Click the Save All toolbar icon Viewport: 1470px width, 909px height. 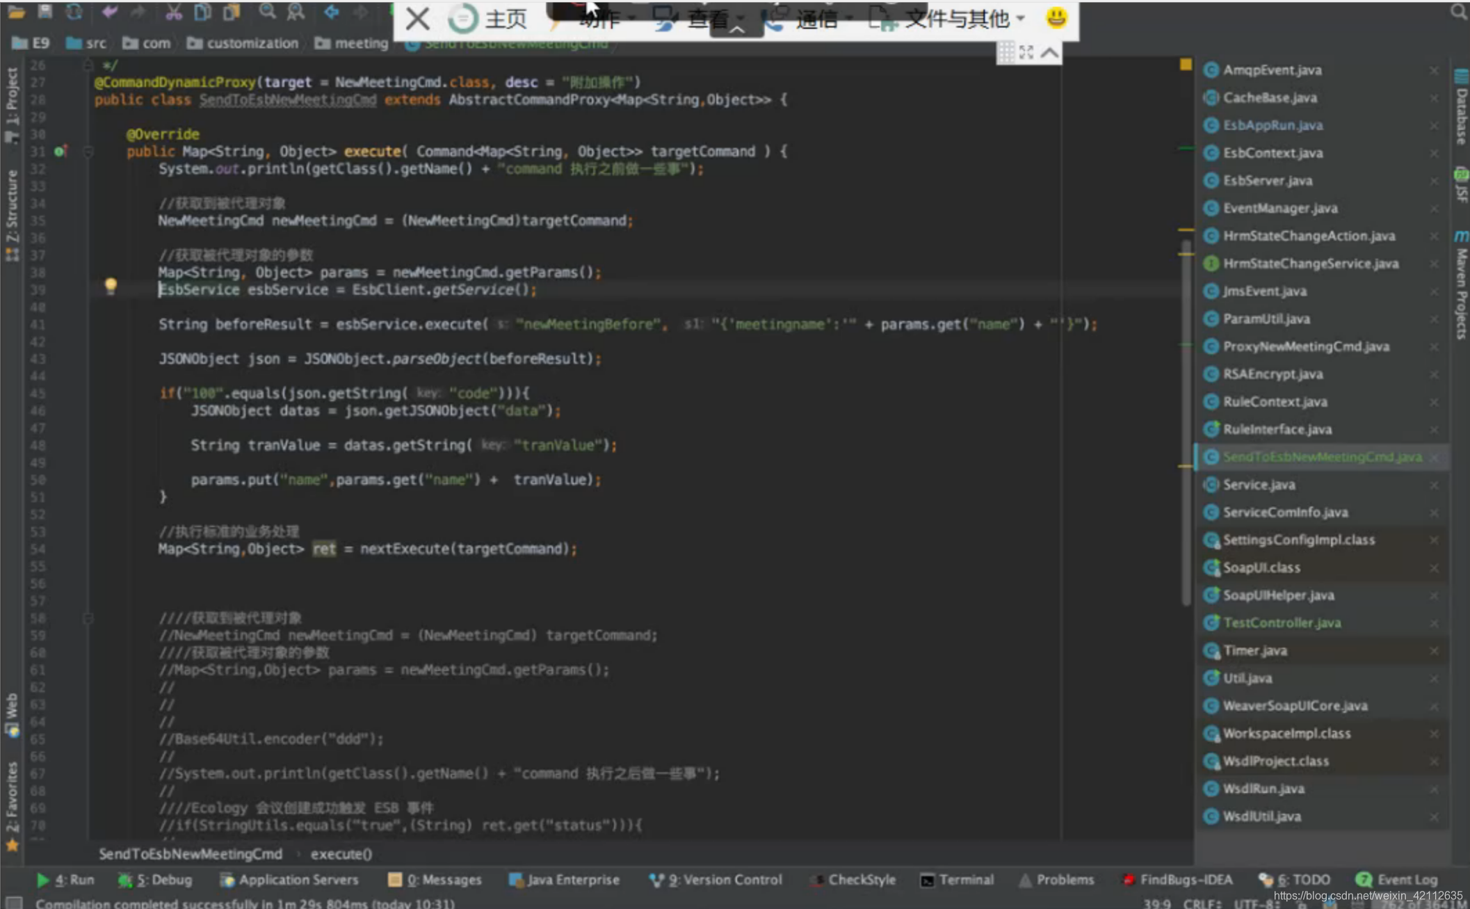click(45, 10)
